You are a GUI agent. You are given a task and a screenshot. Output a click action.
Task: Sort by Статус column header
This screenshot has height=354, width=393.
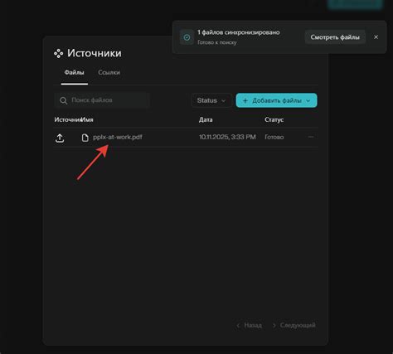[x=274, y=119]
